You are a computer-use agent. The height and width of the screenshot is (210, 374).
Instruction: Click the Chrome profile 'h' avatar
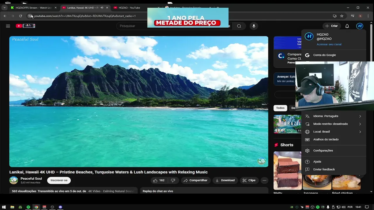click(360, 16)
